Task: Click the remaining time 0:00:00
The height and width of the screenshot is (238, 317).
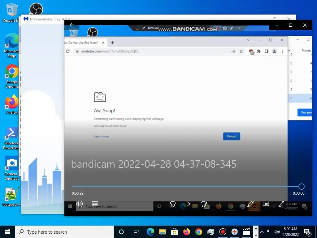Action: 298,193
